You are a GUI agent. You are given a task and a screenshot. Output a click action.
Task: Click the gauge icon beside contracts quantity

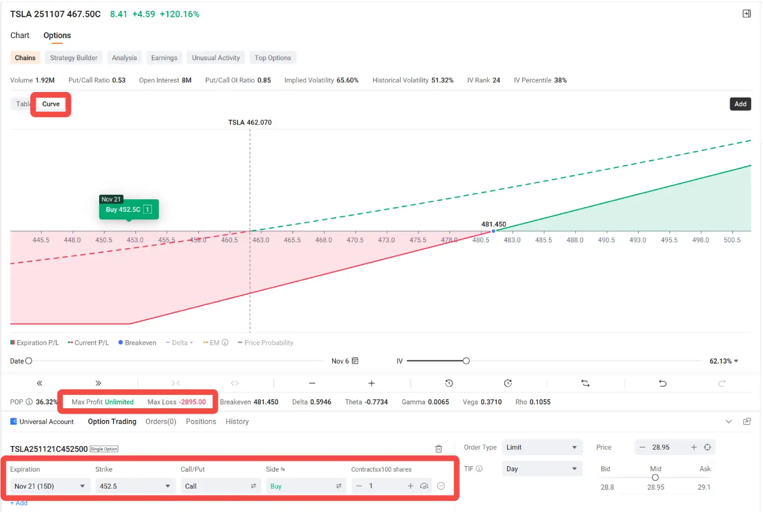424,486
